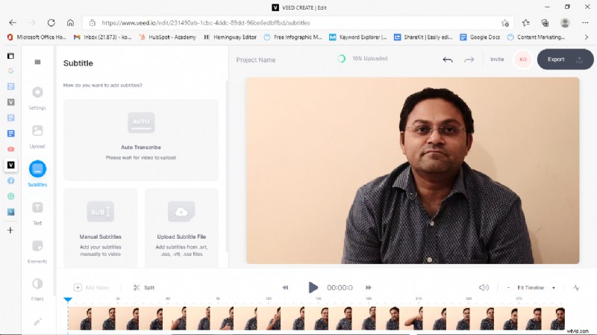Image resolution: width=597 pixels, height=335 pixels.
Task: Mute the timeline volume speaker icon
Action: pos(484,287)
